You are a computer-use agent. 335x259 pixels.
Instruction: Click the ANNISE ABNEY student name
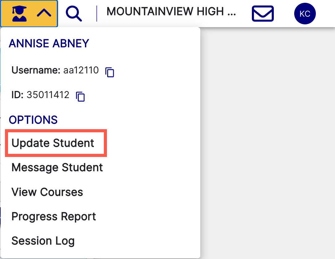pyautogui.click(x=49, y=43)
